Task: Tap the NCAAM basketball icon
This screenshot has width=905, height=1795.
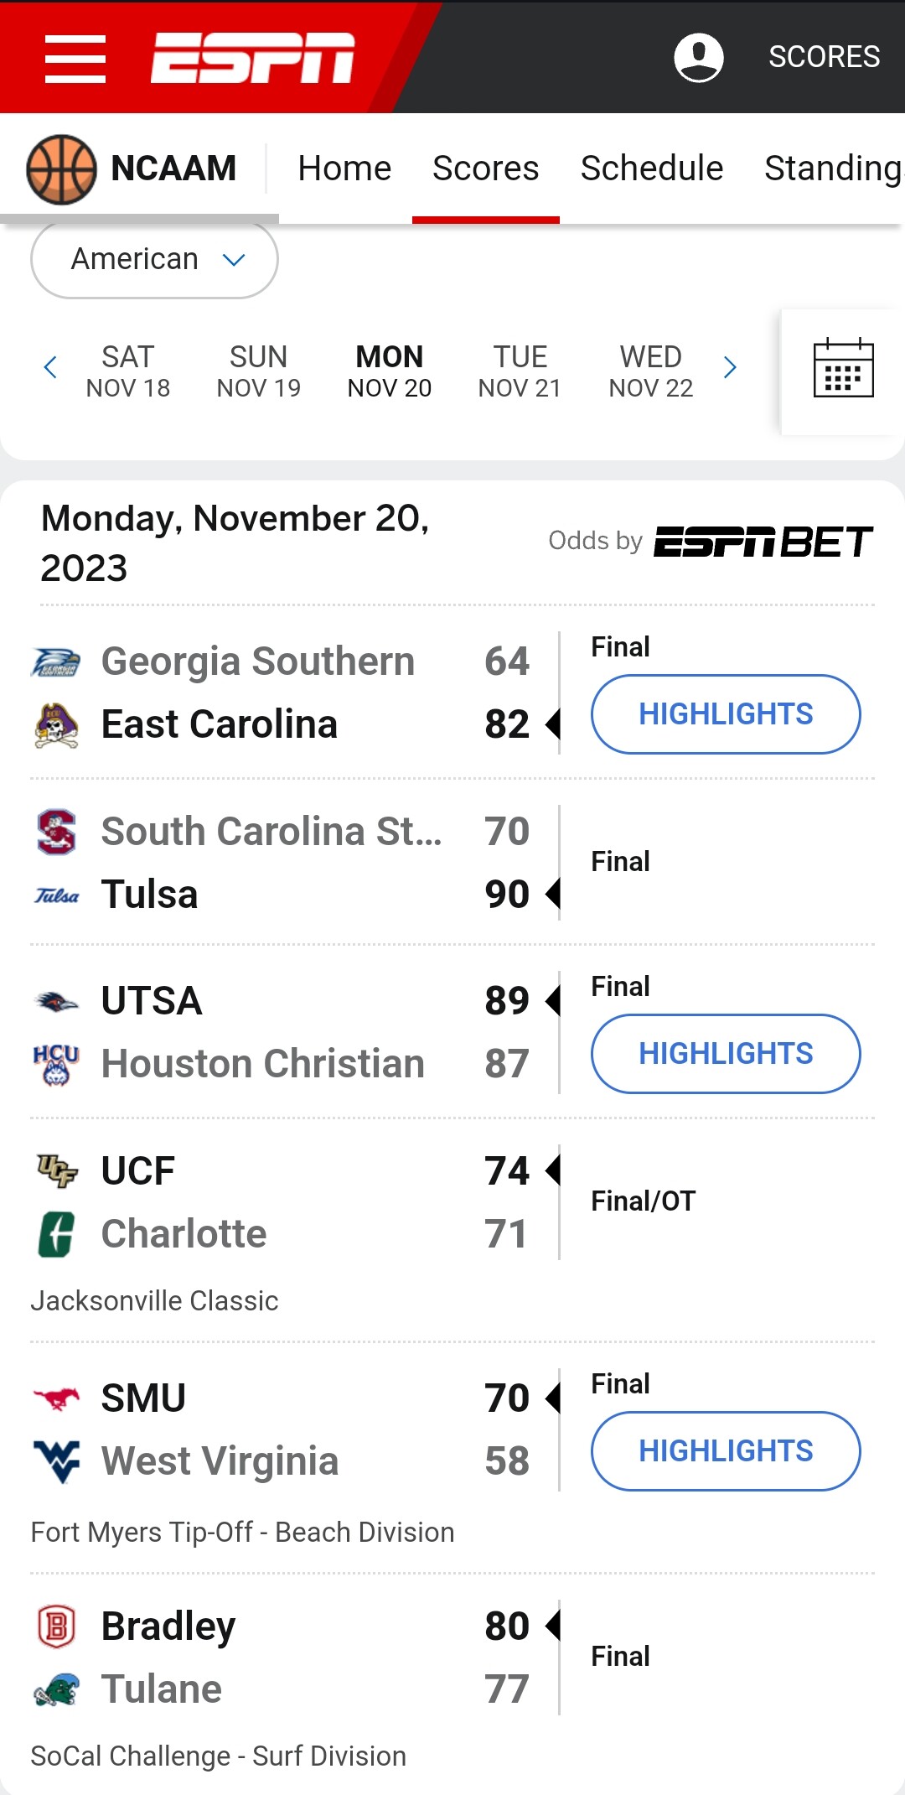Action: pos(61,169)
